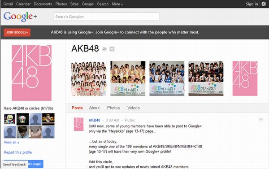Expand the More menu in top bar
269x169 pixels.
[x=117, y=4]
